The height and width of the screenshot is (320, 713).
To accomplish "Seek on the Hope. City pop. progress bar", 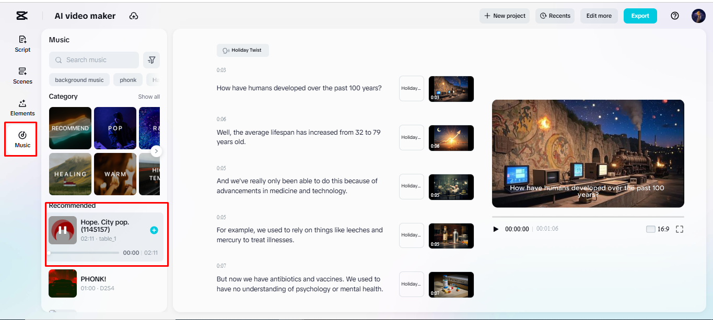I will [x=84, y=253].
